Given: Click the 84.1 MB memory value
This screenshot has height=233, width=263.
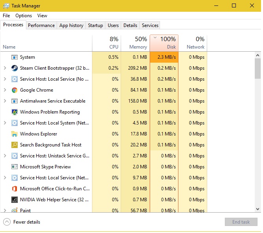Looking at the screenshot, I should [139, 90].
